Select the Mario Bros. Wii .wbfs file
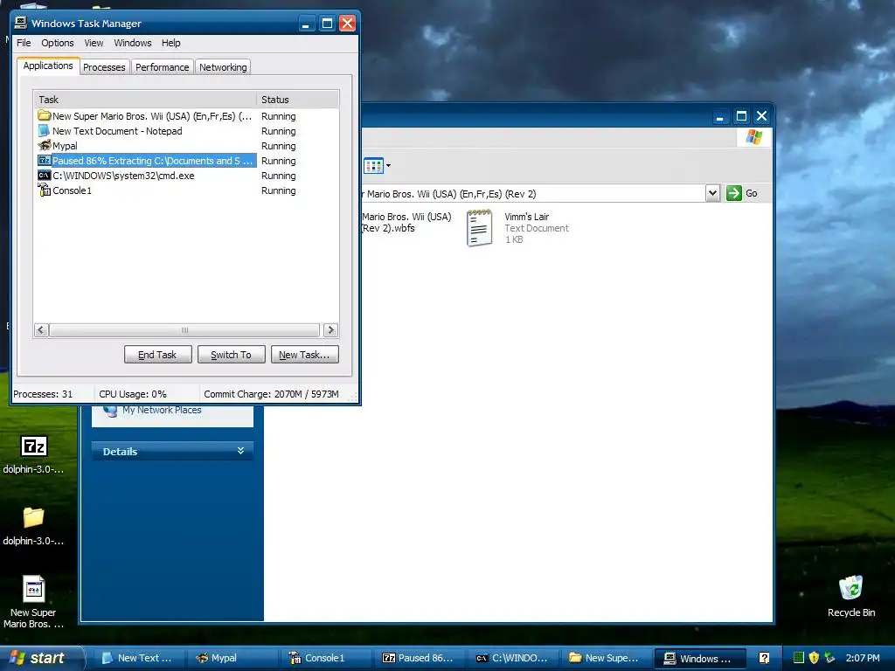 coord(406,223)
